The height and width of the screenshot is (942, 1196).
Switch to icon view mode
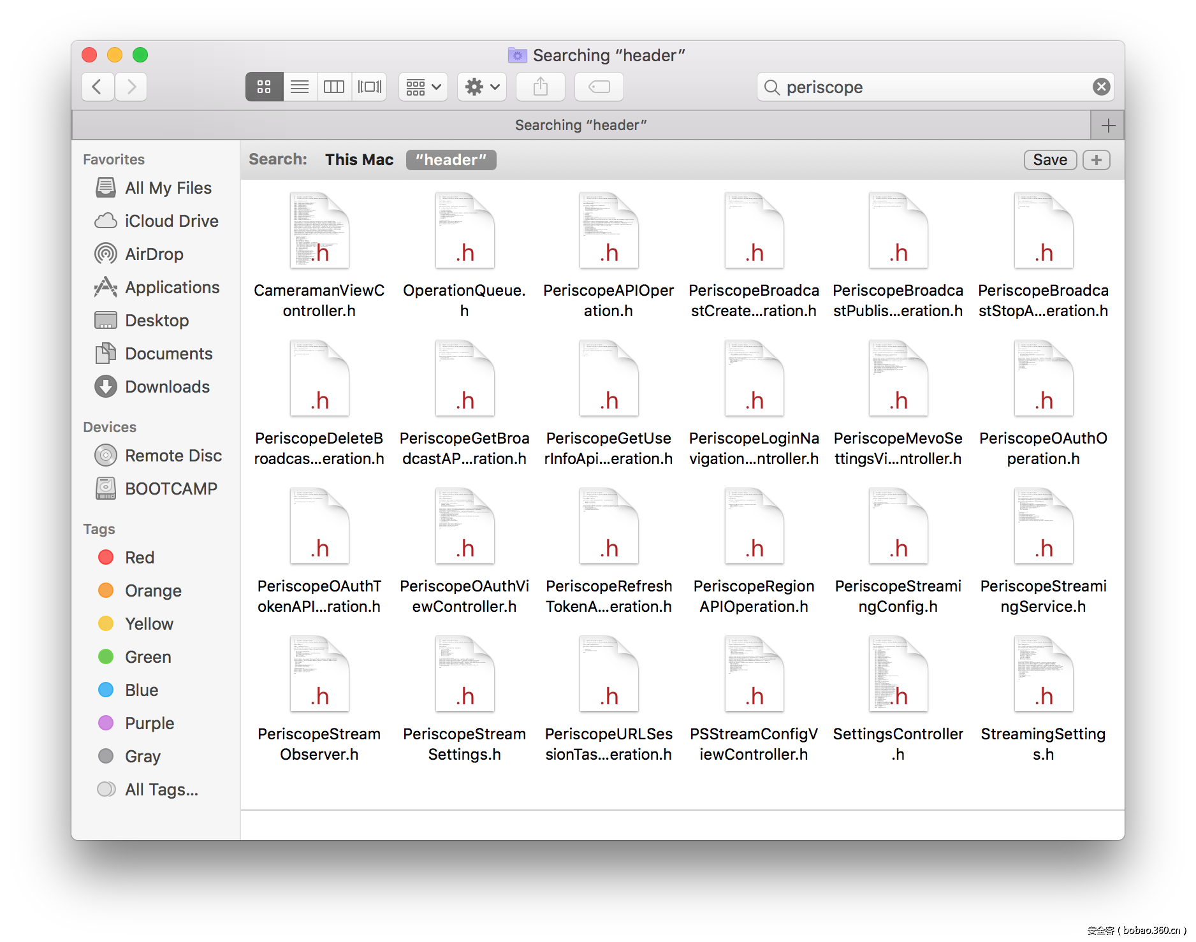(x=264, y=87)
